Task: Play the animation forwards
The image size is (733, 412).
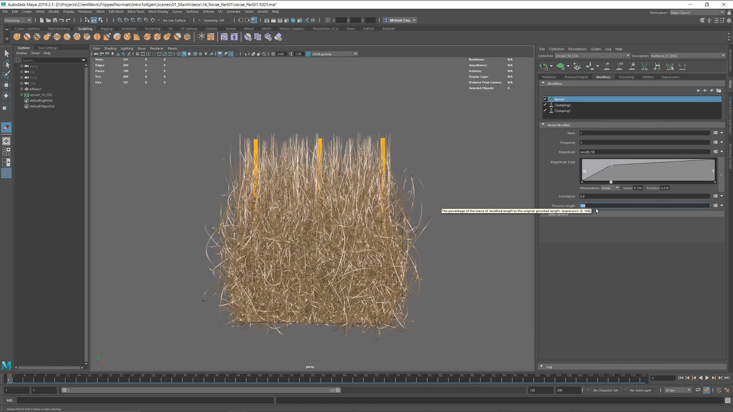Action: [x=707, y=378]
